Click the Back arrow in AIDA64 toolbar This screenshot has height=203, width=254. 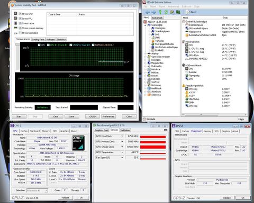pyautogui.click(x=148, y=12)
